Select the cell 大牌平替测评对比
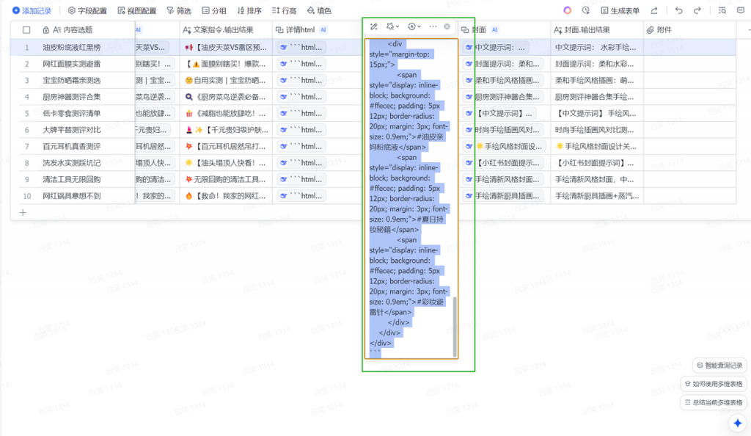This screenshot has width=751, height=436. pyautogui.click(x=72, y=130)
